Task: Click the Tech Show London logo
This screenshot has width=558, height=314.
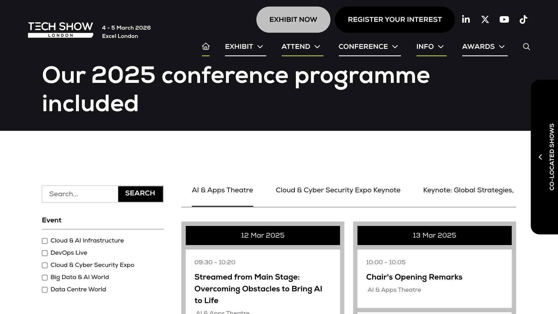Action: pyautogui.click(x=60, y=29)
